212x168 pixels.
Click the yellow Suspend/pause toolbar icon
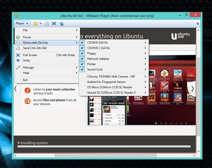click(x=36, y=24)
